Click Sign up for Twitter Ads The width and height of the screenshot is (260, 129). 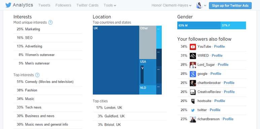[230, 5]
